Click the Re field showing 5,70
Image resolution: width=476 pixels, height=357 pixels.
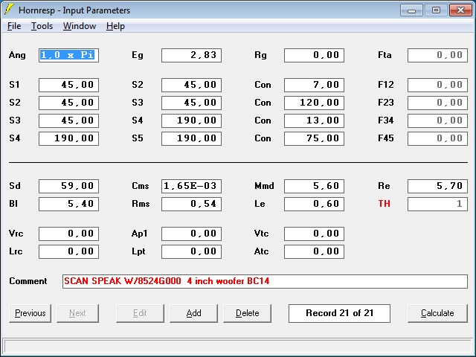pos(437,186)
